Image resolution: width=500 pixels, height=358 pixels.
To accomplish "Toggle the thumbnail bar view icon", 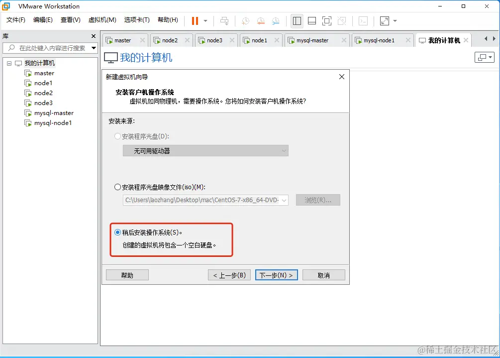I will [x=312, y=21].
